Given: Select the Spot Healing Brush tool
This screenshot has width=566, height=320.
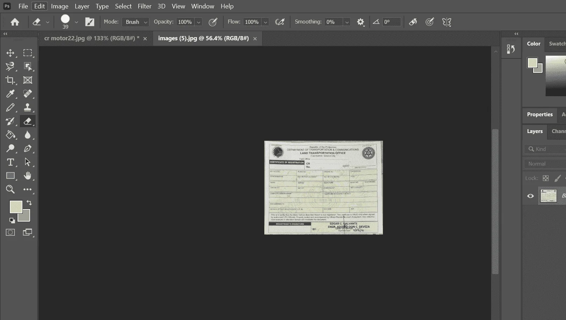Looking at the screenshot, I should (28, 94).
